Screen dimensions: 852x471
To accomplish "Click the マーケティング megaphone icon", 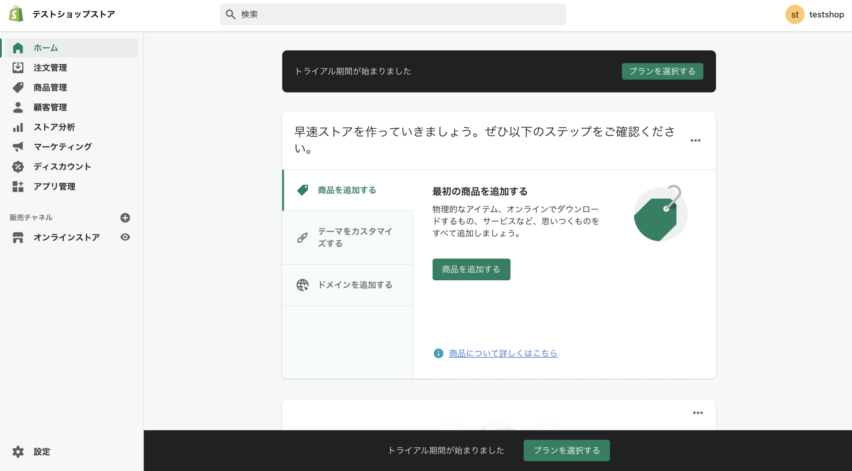I will tap(18, 147).
